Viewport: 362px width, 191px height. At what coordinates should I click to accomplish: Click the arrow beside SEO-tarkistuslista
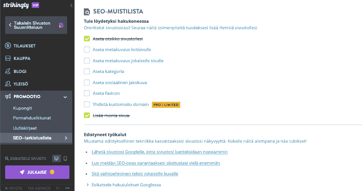66,138
